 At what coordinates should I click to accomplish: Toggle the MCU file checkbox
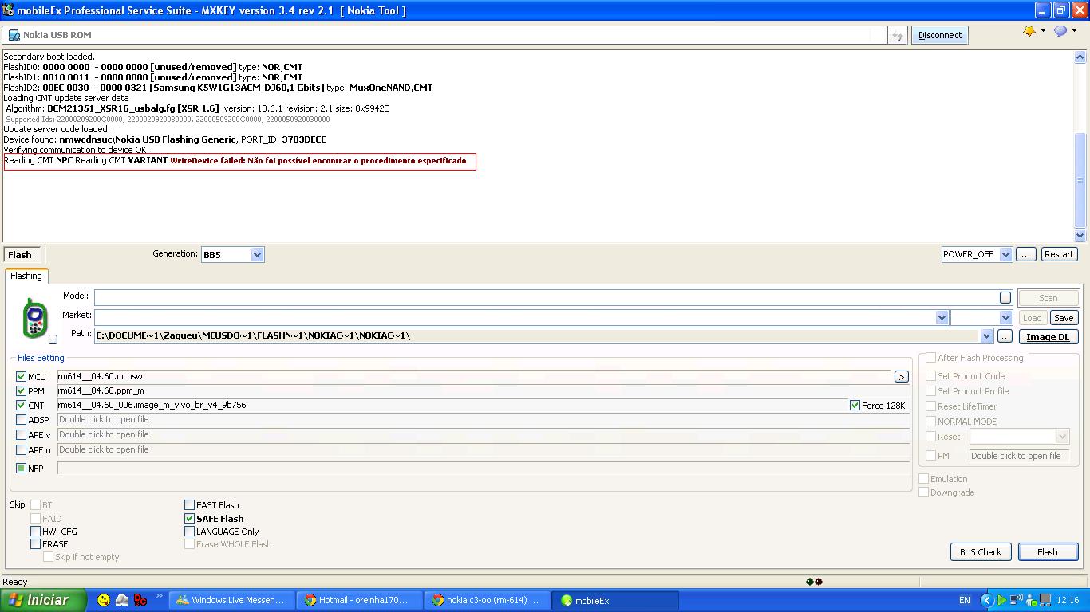(x=22, y=377)
